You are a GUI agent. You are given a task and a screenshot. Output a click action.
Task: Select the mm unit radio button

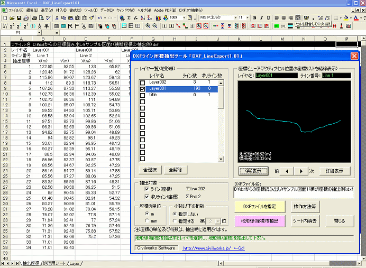click(x=147, y=220)
